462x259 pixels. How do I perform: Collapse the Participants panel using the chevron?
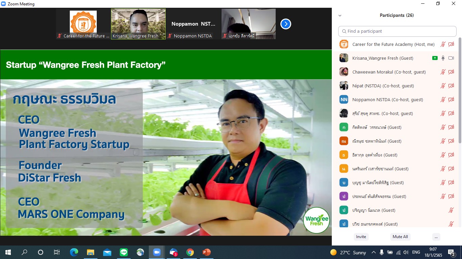tap(340, 16)
